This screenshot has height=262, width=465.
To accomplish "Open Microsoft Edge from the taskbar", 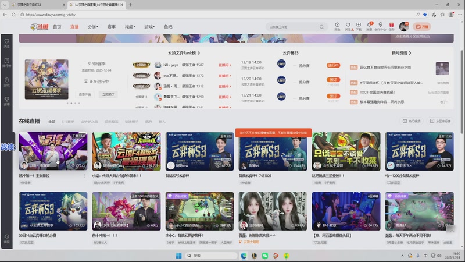I will [x=244, y=256].
